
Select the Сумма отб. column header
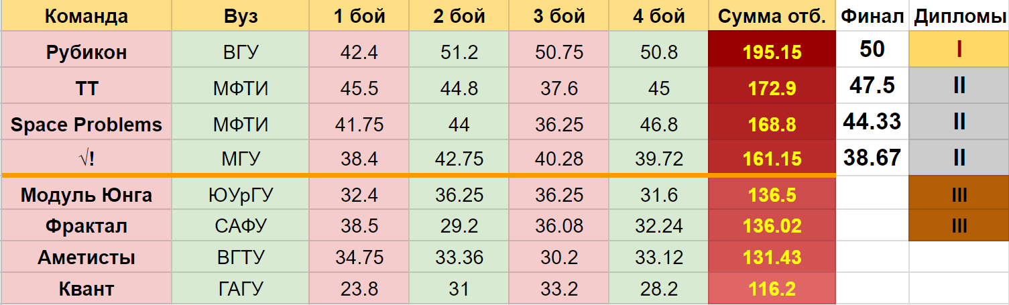coord(772,16)
